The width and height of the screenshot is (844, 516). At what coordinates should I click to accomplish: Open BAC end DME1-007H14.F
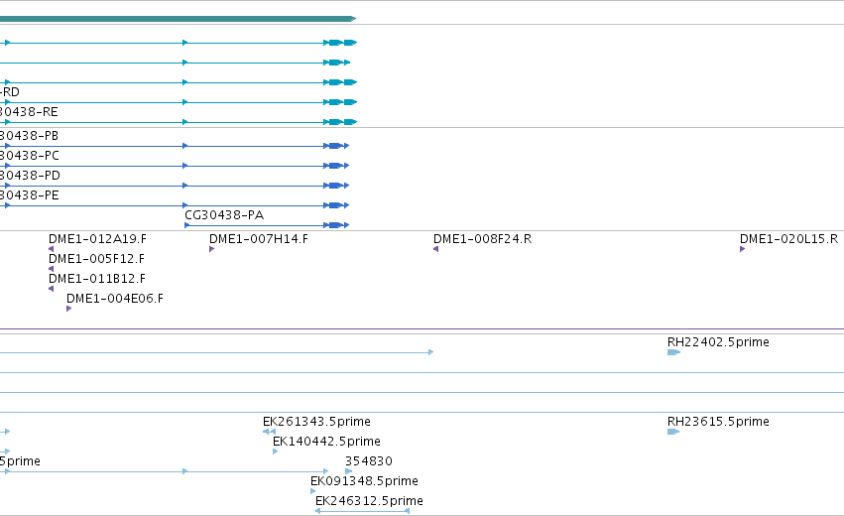pyautogui.click(x=259, y=239)
